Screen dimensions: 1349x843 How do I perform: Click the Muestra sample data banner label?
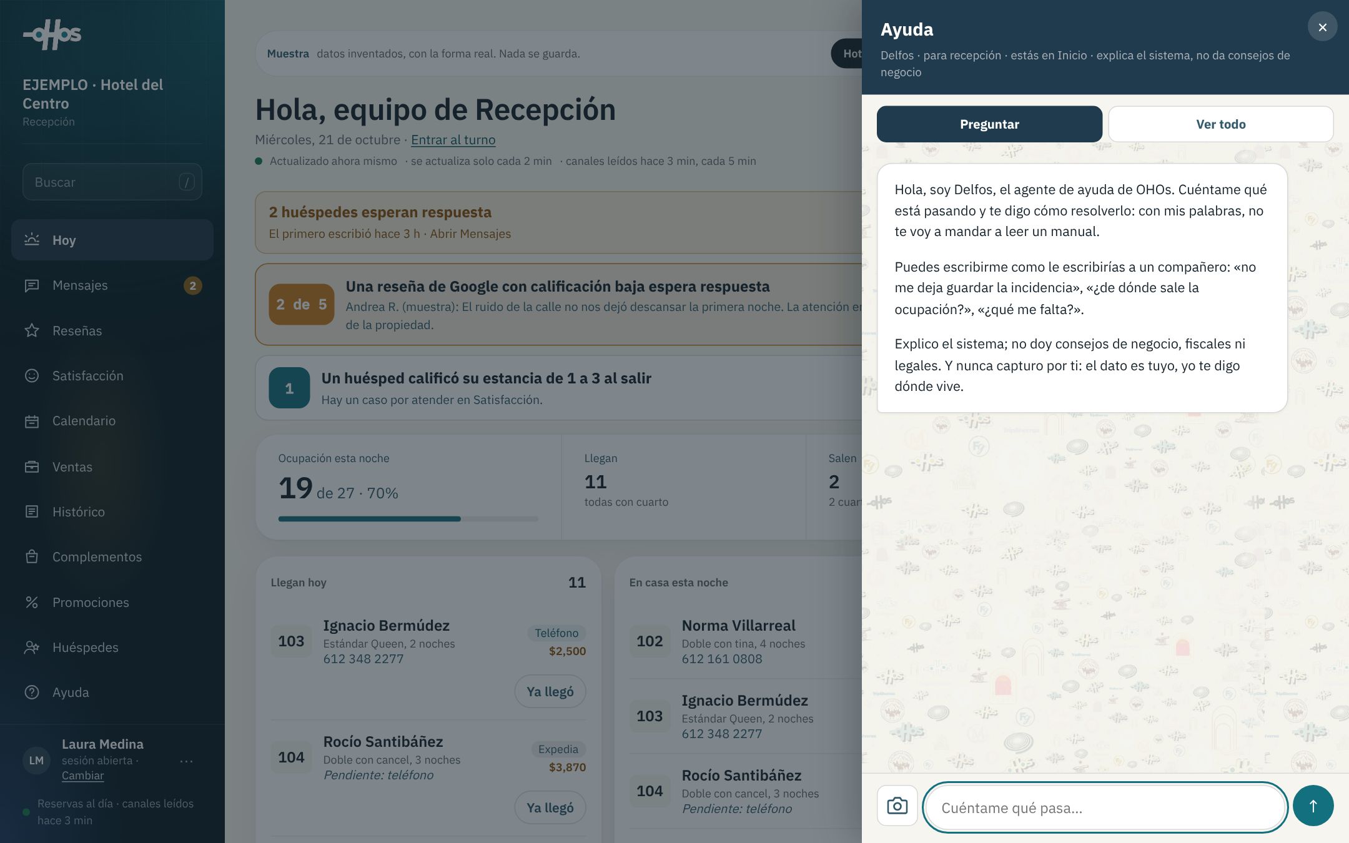pyautogui.click(x=288, y=54)
